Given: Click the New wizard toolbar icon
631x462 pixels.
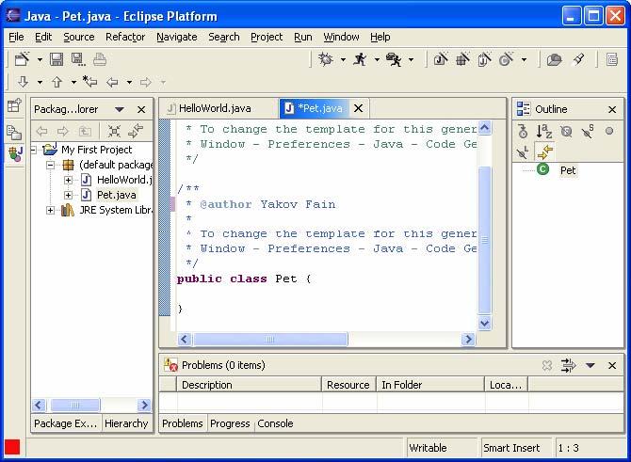Looking at the screenshot, I should [x=23, y=59].
